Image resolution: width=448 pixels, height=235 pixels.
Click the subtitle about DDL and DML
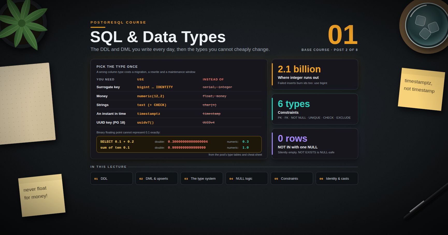pos(180,49)
